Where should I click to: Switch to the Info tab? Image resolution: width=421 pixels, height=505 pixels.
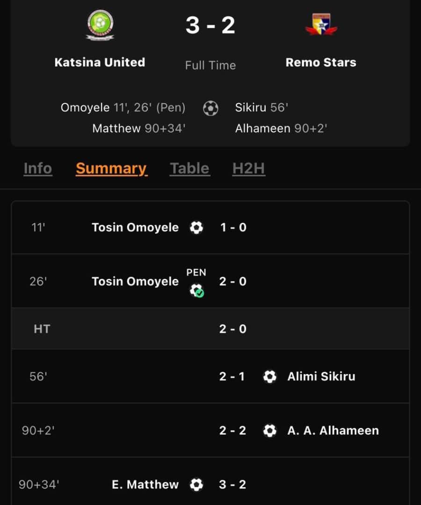click(x=37, y=169)
